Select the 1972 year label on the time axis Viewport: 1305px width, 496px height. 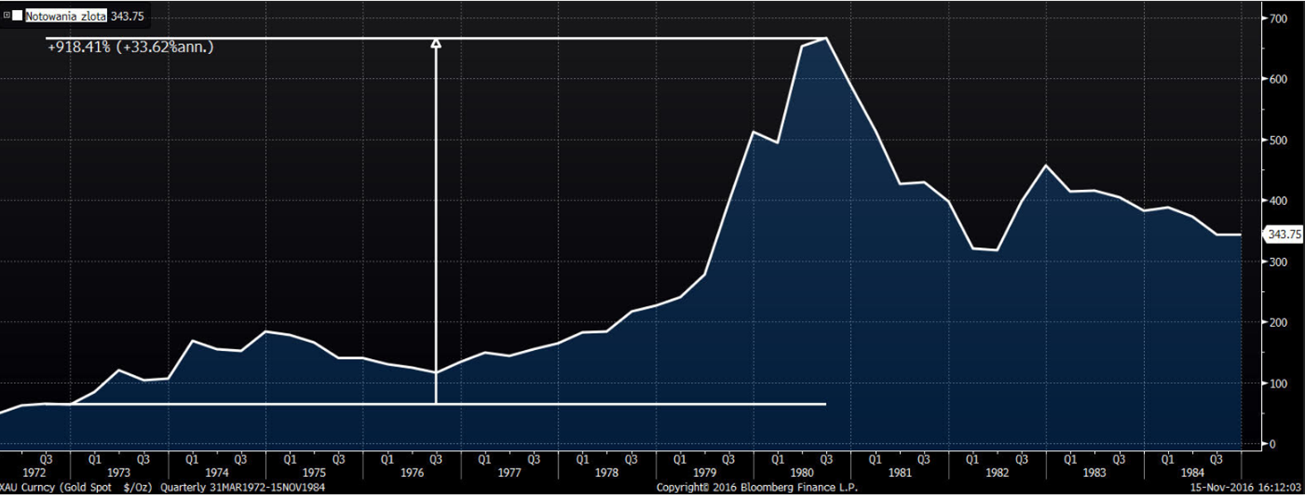coord(34,473)
